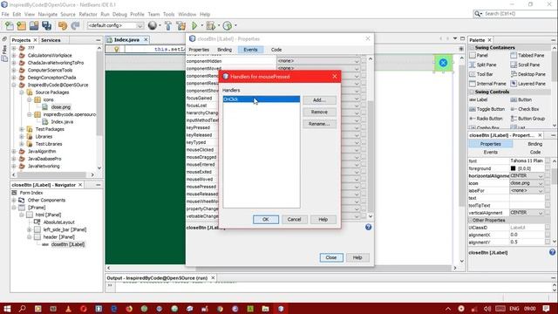This screenshot has width=558, height=314.
Task: Click the Search field at top right
Action: [520, 14]
